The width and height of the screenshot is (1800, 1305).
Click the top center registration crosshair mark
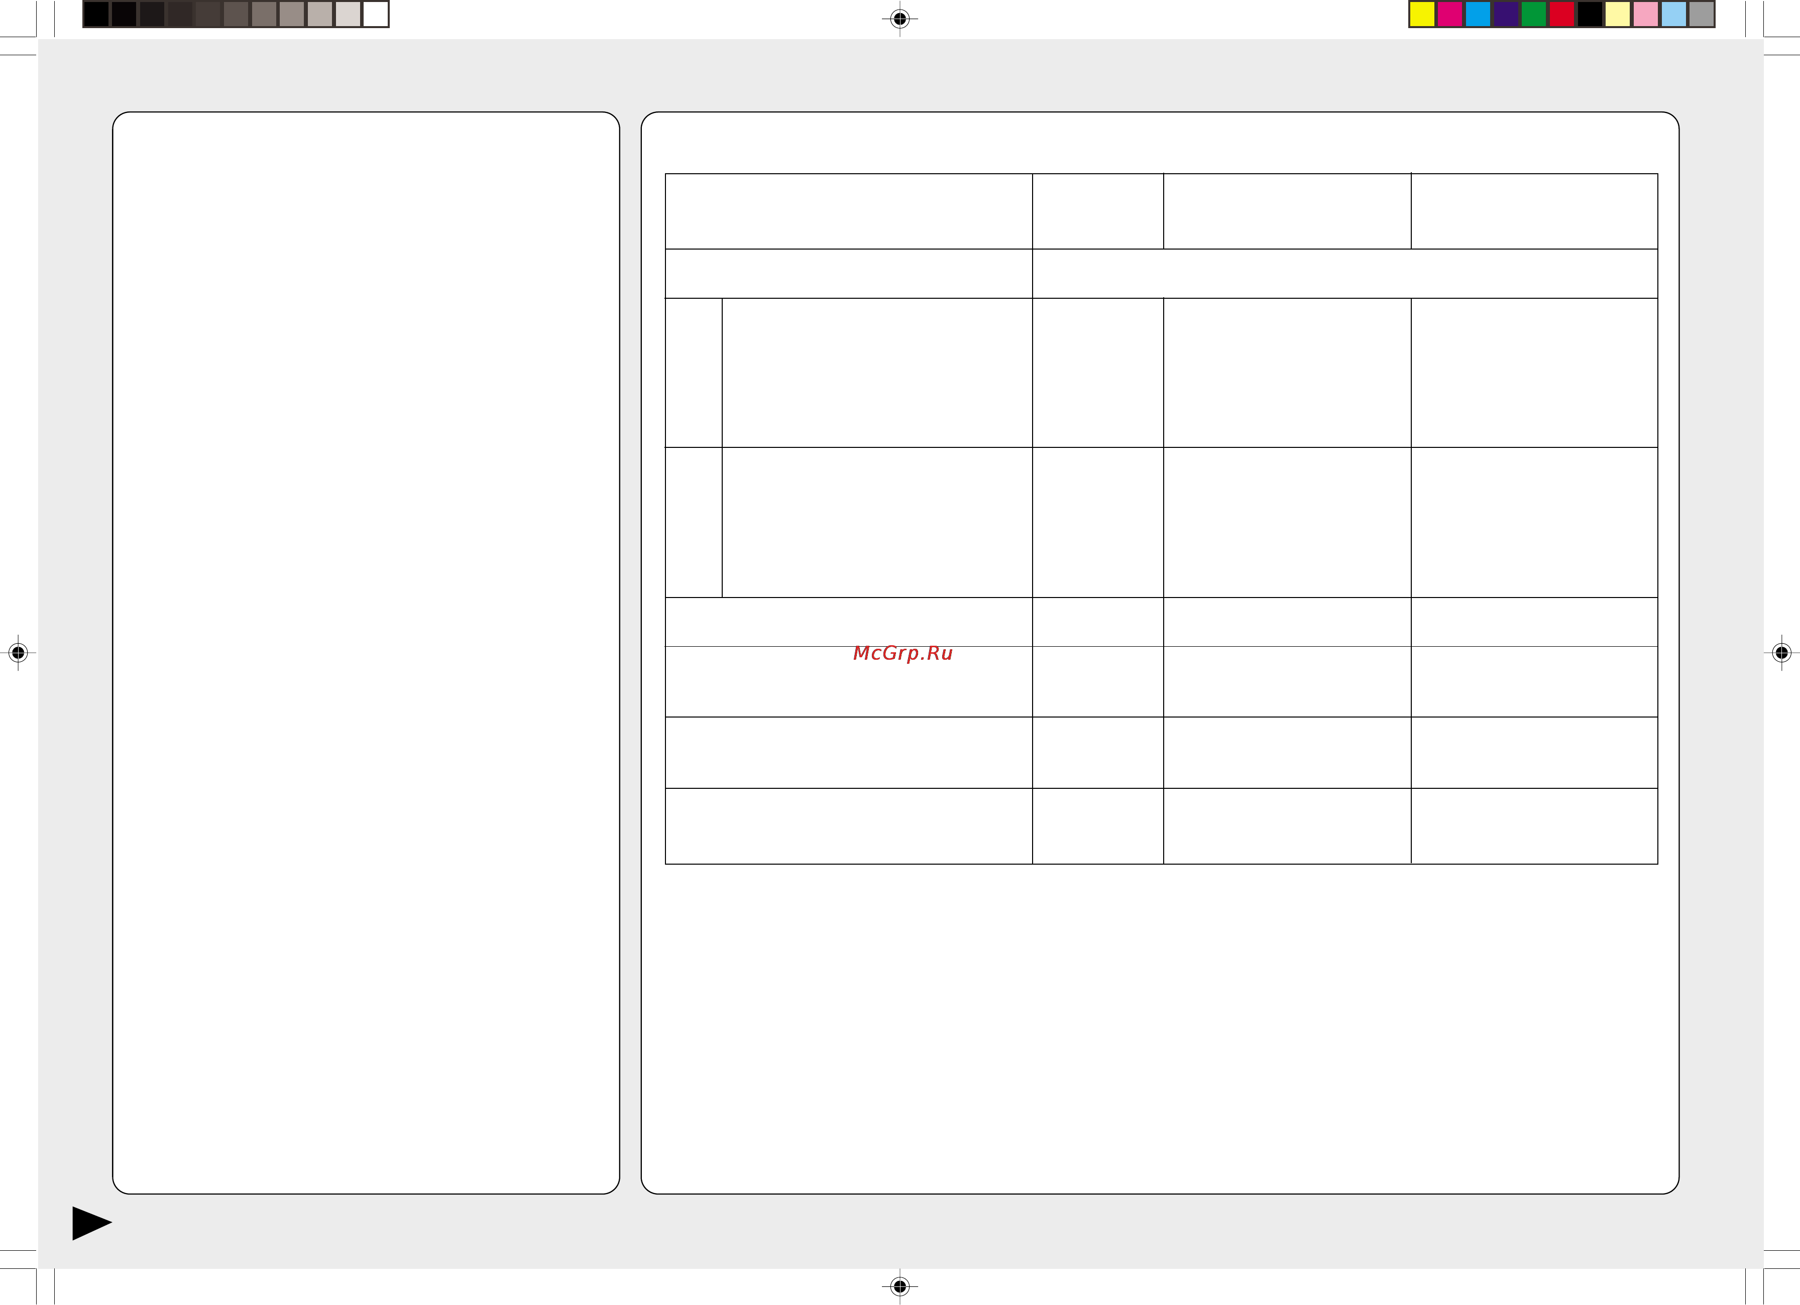tap(899, 18)
